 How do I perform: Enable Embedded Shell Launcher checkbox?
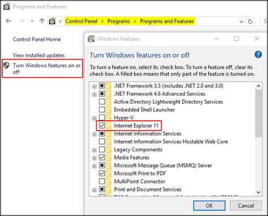coord(102,109)
